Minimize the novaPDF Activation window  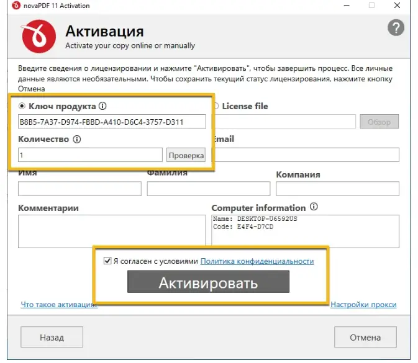347,6
